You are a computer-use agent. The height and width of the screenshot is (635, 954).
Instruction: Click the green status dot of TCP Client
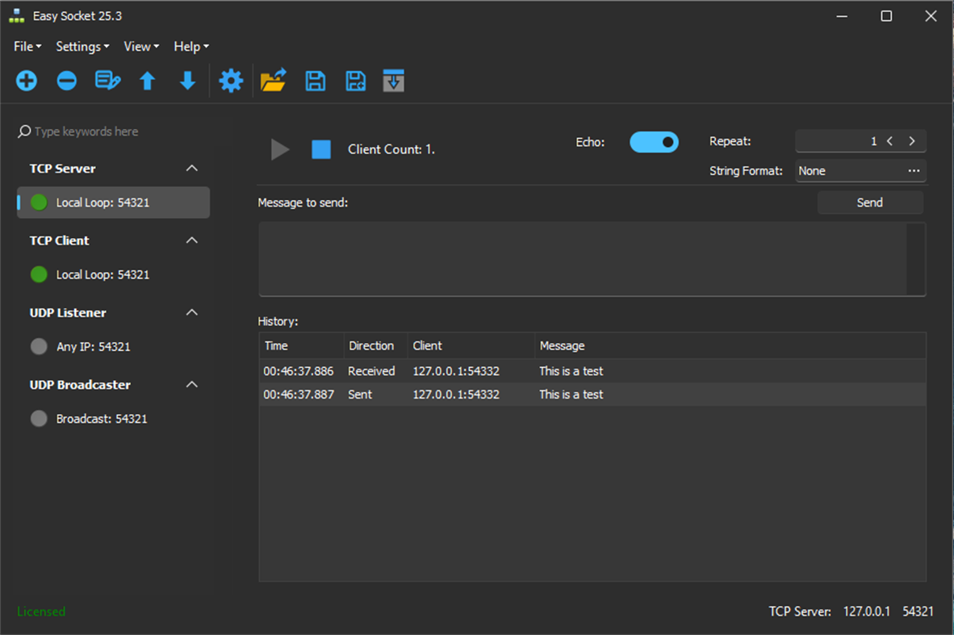(x=39, y=275)
